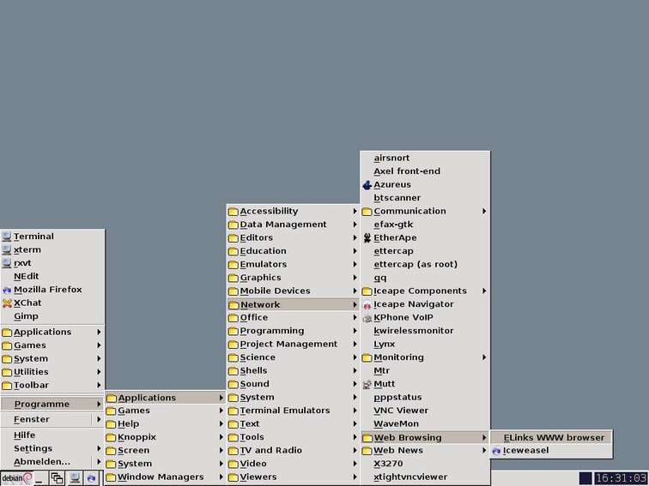
Task: Click the web browser launcher on taskbar
Action: (x=92, y=478)
